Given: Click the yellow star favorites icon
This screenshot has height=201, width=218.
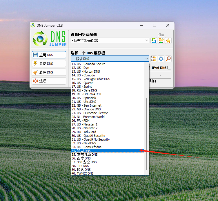Looking at the screenshot, I should pos(168,41).
